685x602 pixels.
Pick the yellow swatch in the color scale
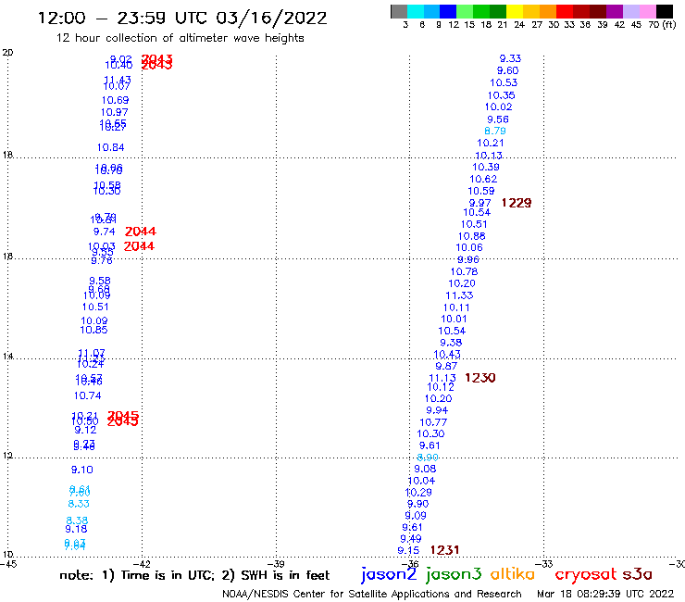[515, 12]
